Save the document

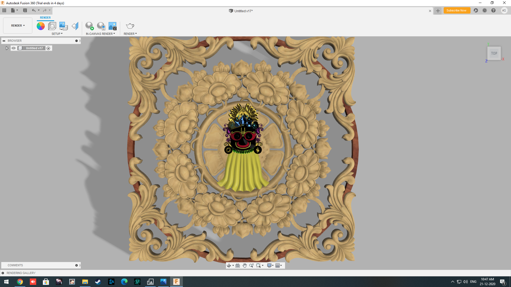point(25,10)
